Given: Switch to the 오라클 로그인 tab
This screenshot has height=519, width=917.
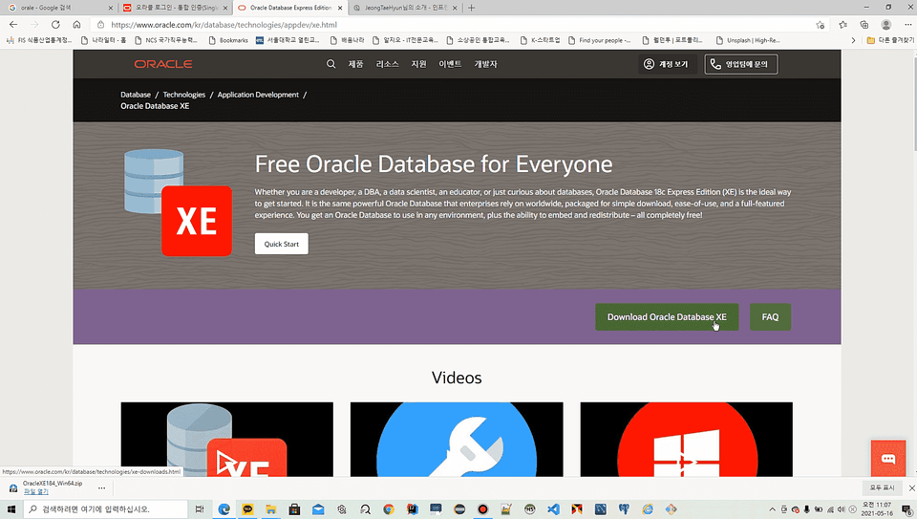Looking at the screenshot, I should (x=176, y=8).
